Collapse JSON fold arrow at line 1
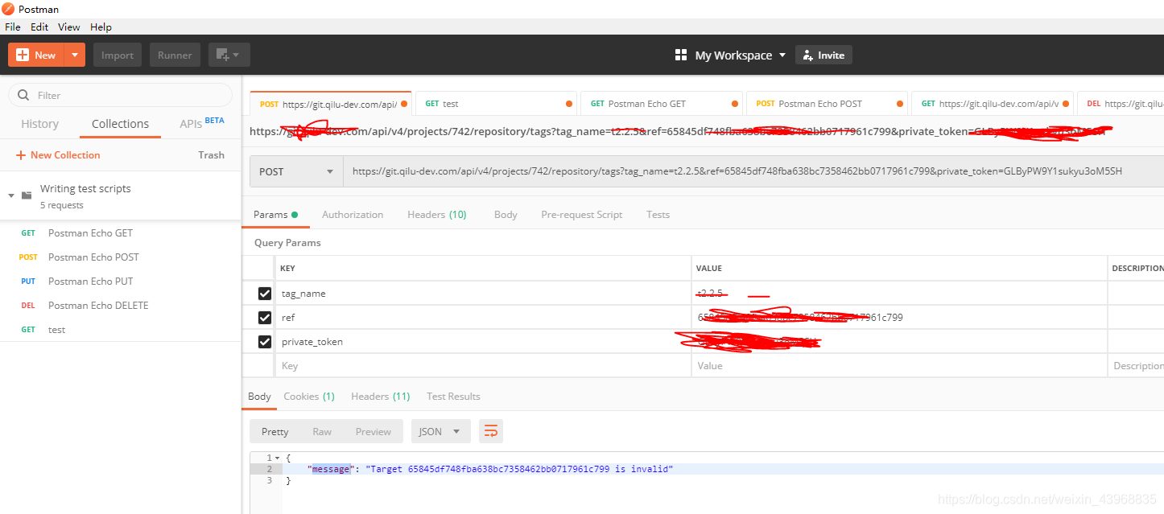The width and height of the screenshot is (1164, 514). point(277,458)
